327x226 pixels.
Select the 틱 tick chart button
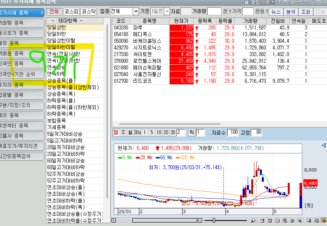pos(192,132)
